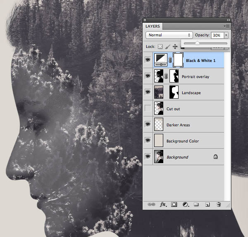Show the Cut out layer
Image resolution: width=248 pixels, height=237 pixels.
coord(148,108)
